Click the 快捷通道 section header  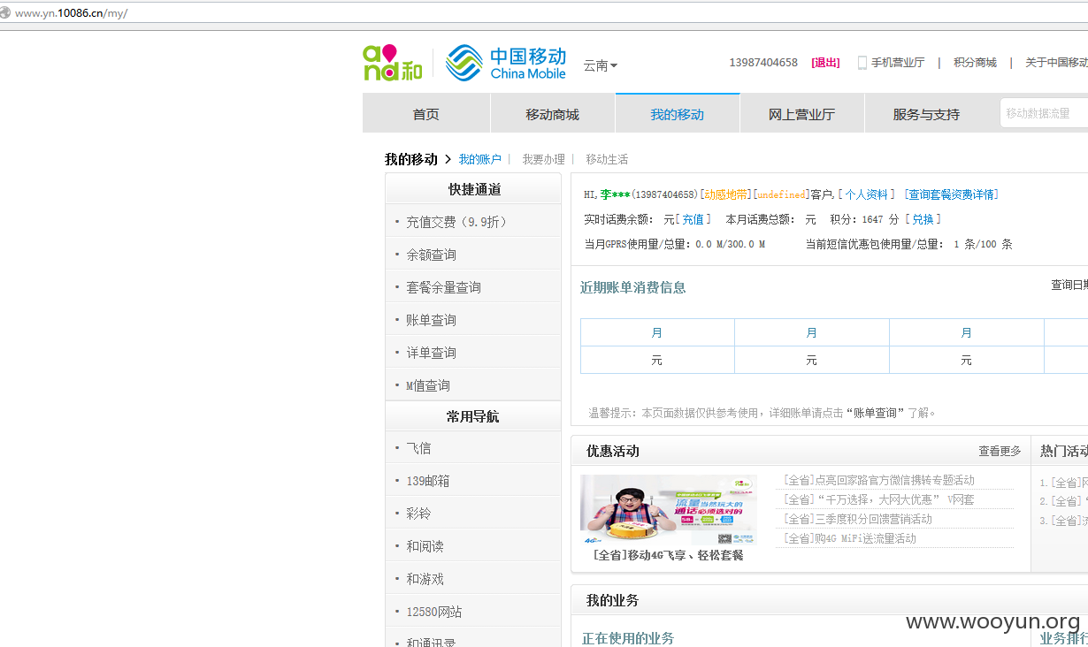(x=474, y=189)
